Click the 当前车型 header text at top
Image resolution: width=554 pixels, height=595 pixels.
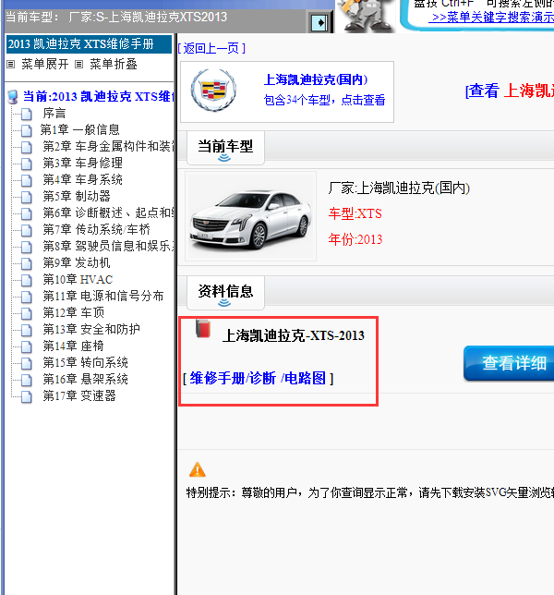tap(116, 18)
